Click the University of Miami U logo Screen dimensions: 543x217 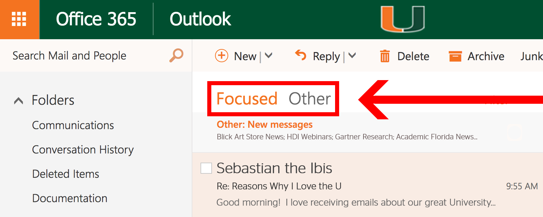point(403,19)
